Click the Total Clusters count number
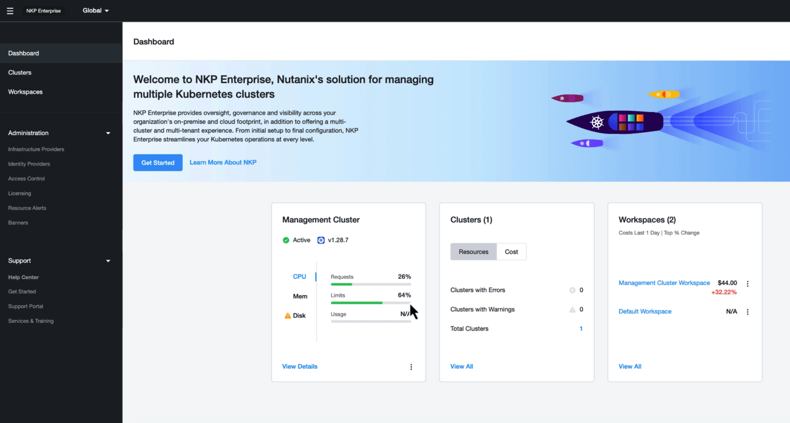 pyautogui.click(x=581, y=329)
